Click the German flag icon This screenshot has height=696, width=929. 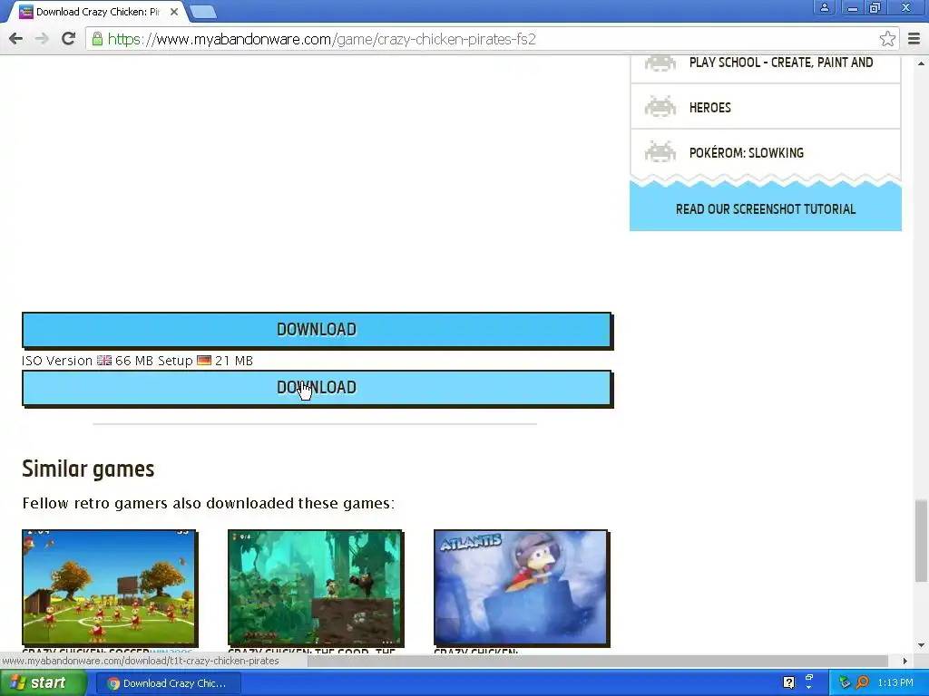click(204, 361)
